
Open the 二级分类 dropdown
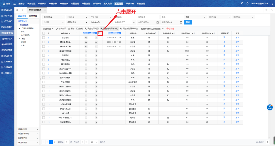(x=77, y=17)
